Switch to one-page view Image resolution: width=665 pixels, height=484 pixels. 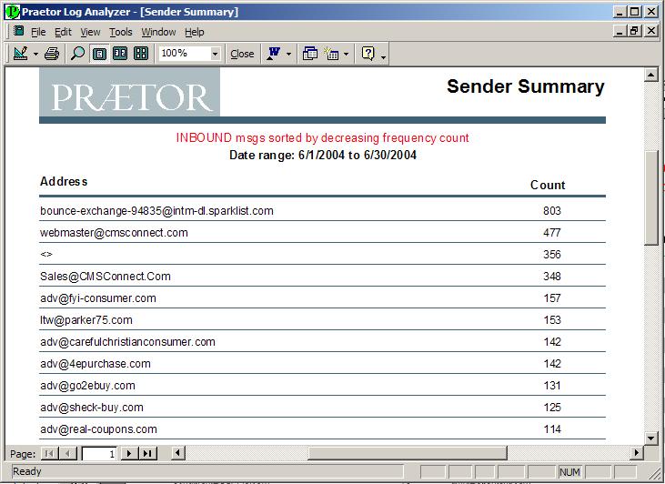(100, 54)
